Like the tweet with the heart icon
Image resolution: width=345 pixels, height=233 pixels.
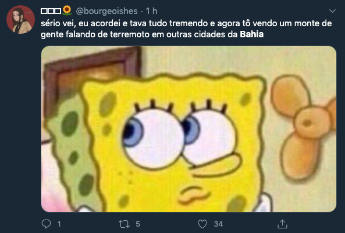[x=202, y=224]
